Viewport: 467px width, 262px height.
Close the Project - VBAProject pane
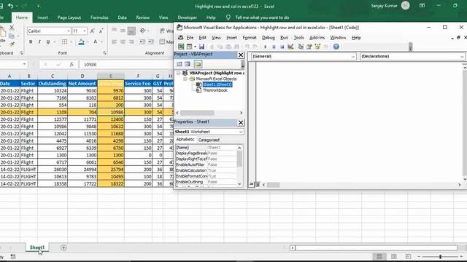click(x=241, y=55)
